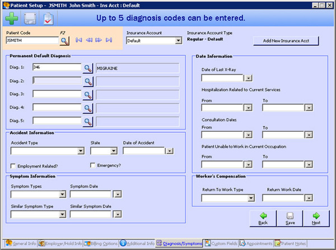Expand the Insurance Account dropdown
The image size is (336, 250).
pyautogui.click(x=179, y=40)
